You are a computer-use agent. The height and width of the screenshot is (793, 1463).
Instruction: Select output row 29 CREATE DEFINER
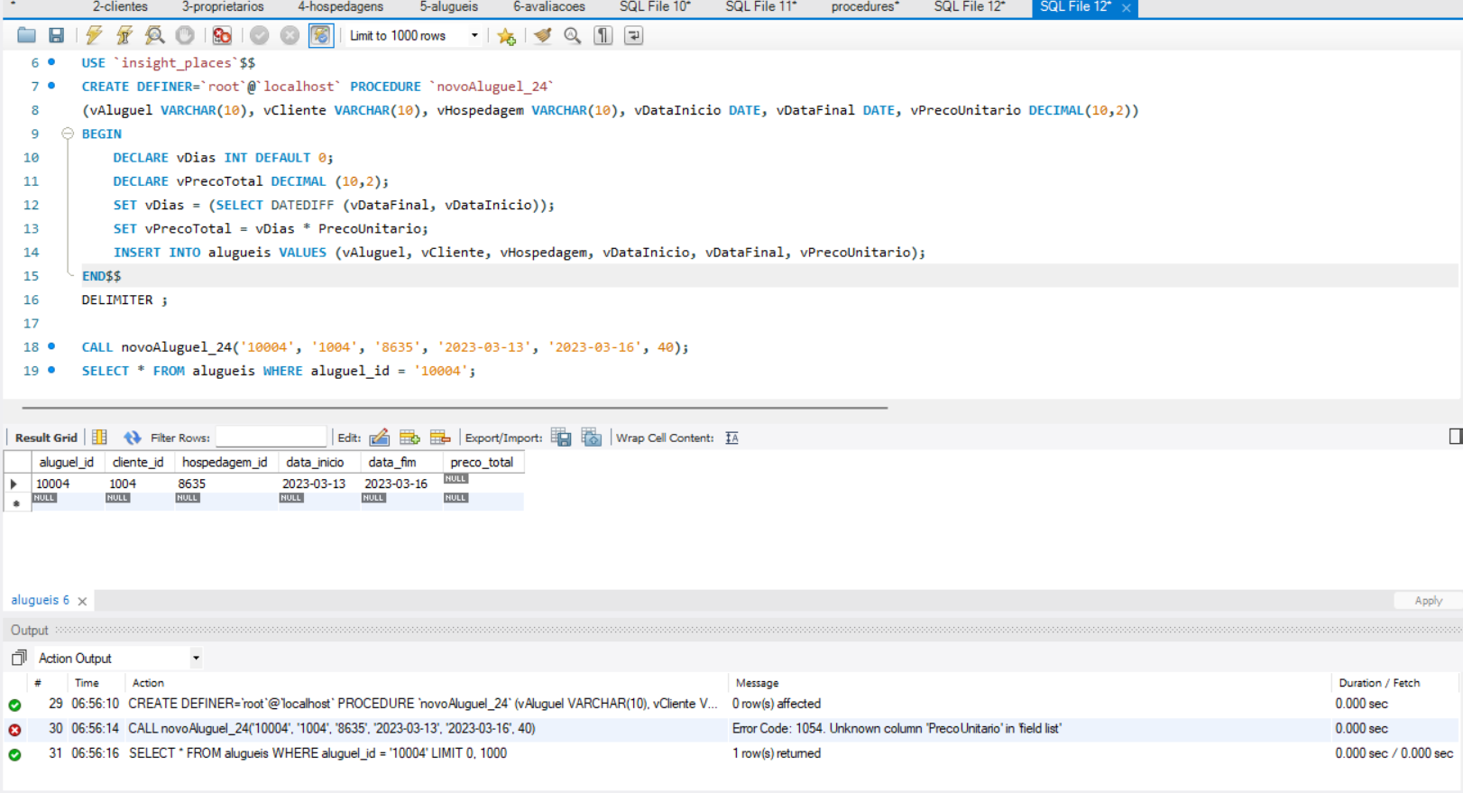point(731,704)
